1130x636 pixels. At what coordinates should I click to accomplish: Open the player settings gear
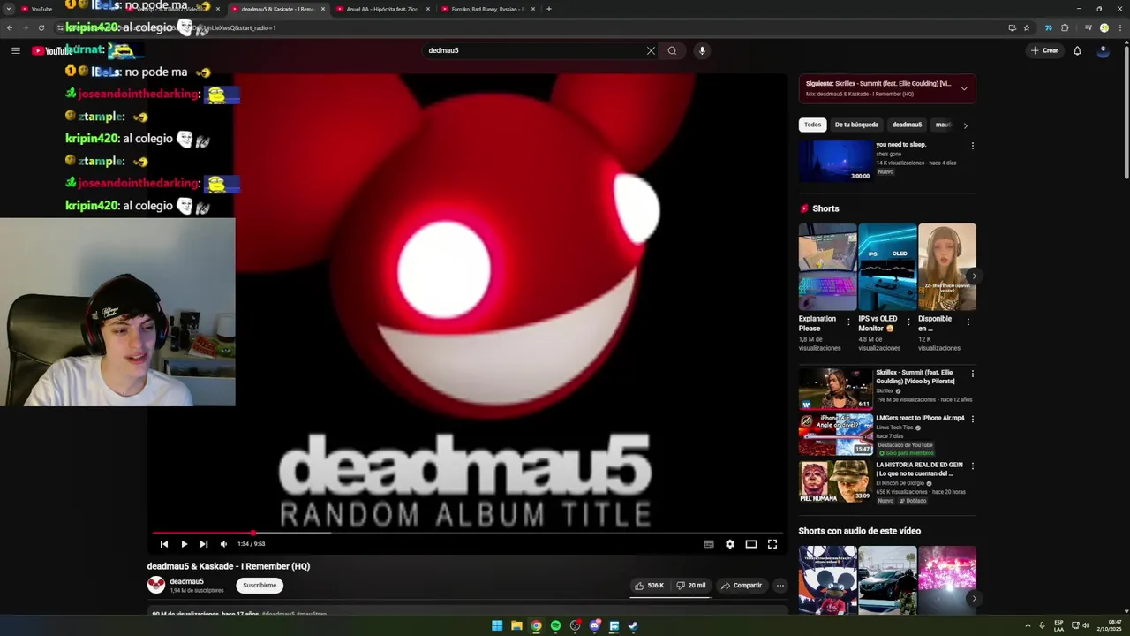pyautogui.click(x=730, y=544)
